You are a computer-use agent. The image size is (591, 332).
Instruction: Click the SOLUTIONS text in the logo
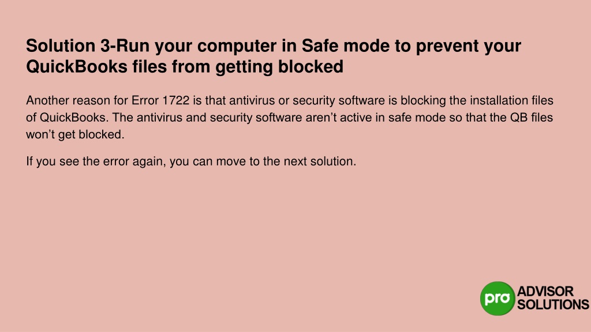[552, 304]
